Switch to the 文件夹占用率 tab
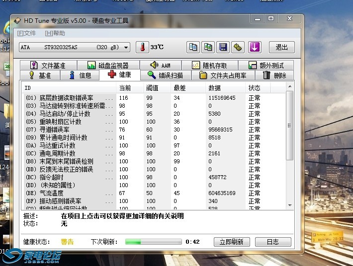This screenshot has width=353, height=266. click(223, 75)
